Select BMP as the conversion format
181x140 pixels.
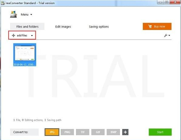113,132
